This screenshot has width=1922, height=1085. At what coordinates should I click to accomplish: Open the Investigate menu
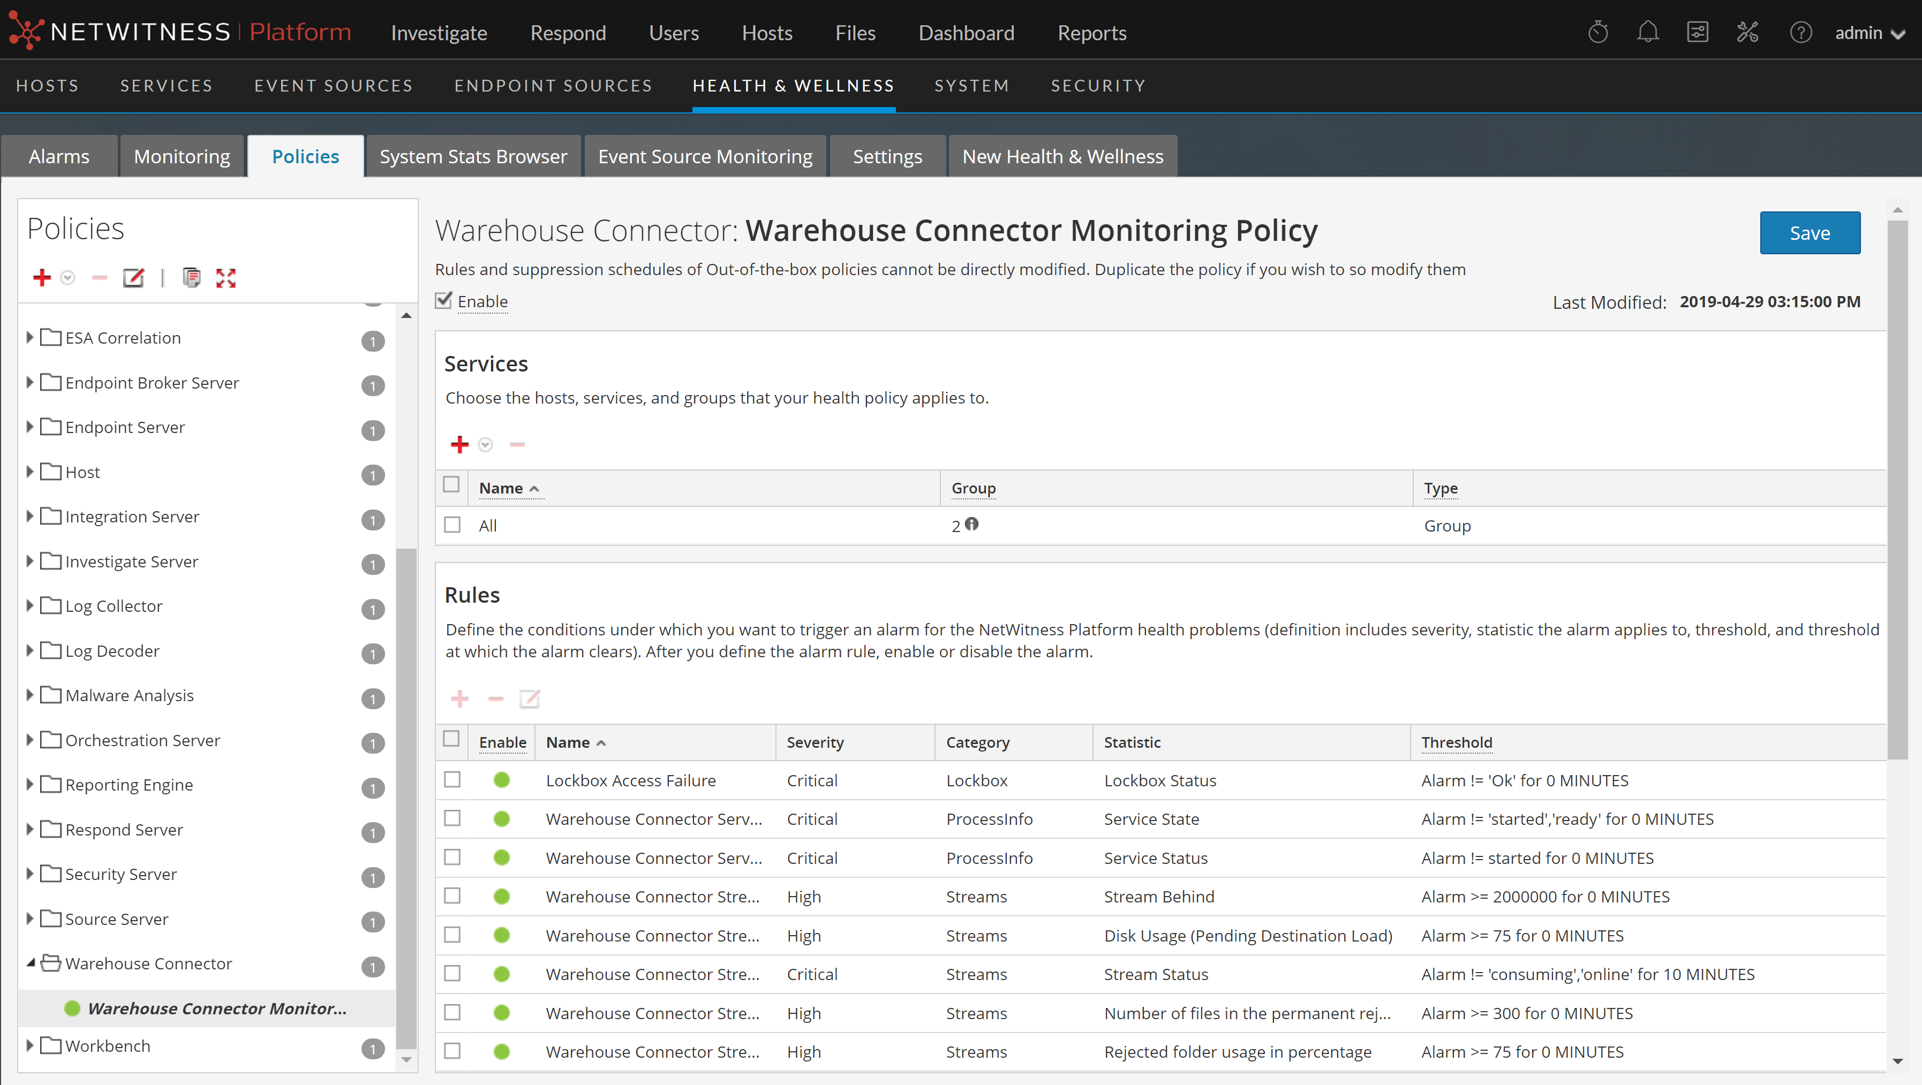click(439, 33)
